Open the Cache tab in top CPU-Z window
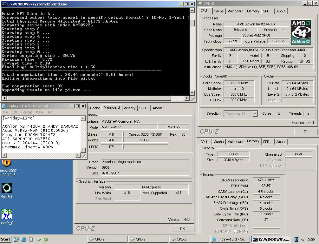 (x=219, y=11)
